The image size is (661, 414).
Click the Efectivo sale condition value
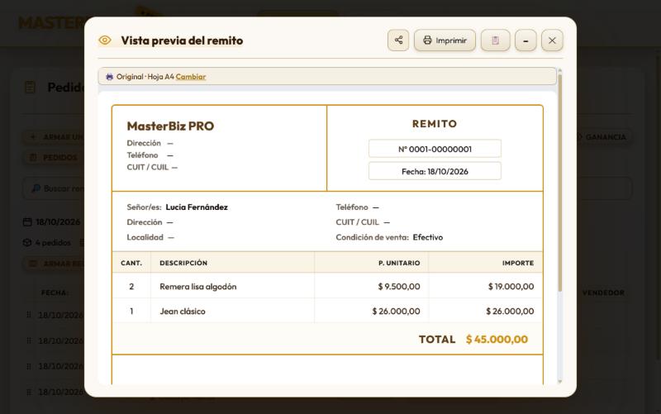point(427,237)
